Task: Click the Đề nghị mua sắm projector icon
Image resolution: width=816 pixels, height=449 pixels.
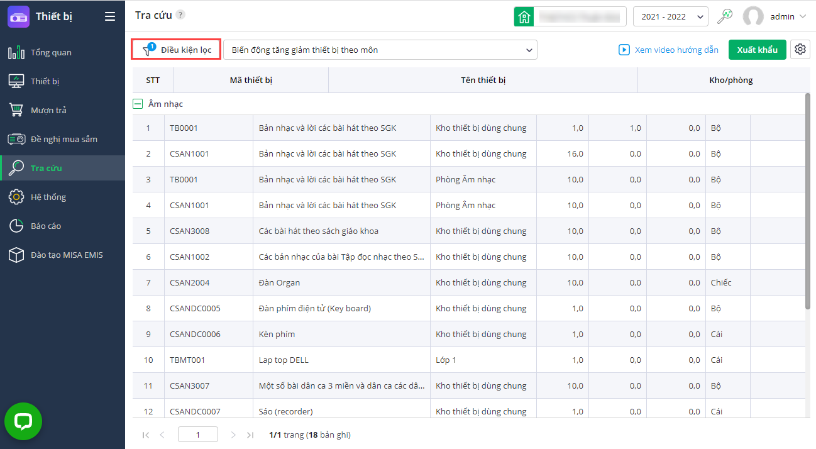Action: pos(16,139)
